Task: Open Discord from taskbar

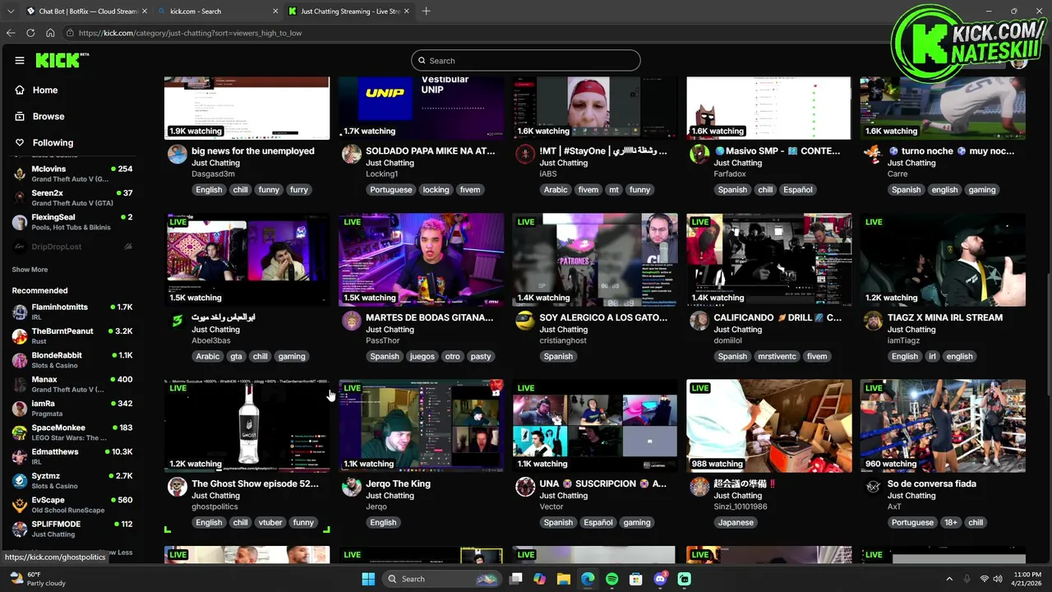Action: [x=661, y=579]
